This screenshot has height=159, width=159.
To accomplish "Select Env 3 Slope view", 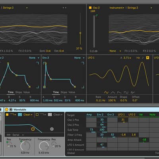I will coord(64,92).
